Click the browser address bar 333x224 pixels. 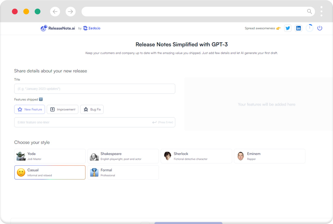pyautogui.click(x=198, y=11)
